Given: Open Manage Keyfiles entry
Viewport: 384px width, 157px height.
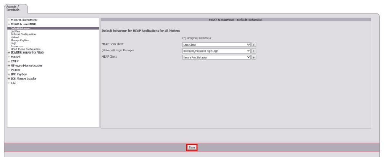Looking at the screenshot, I should coord(19,40).
